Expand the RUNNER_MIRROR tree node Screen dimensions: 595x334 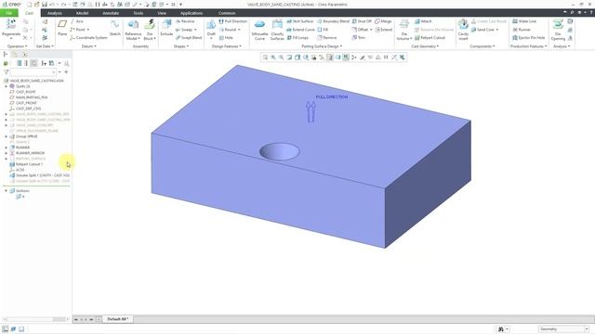click(x=7, y=153)
